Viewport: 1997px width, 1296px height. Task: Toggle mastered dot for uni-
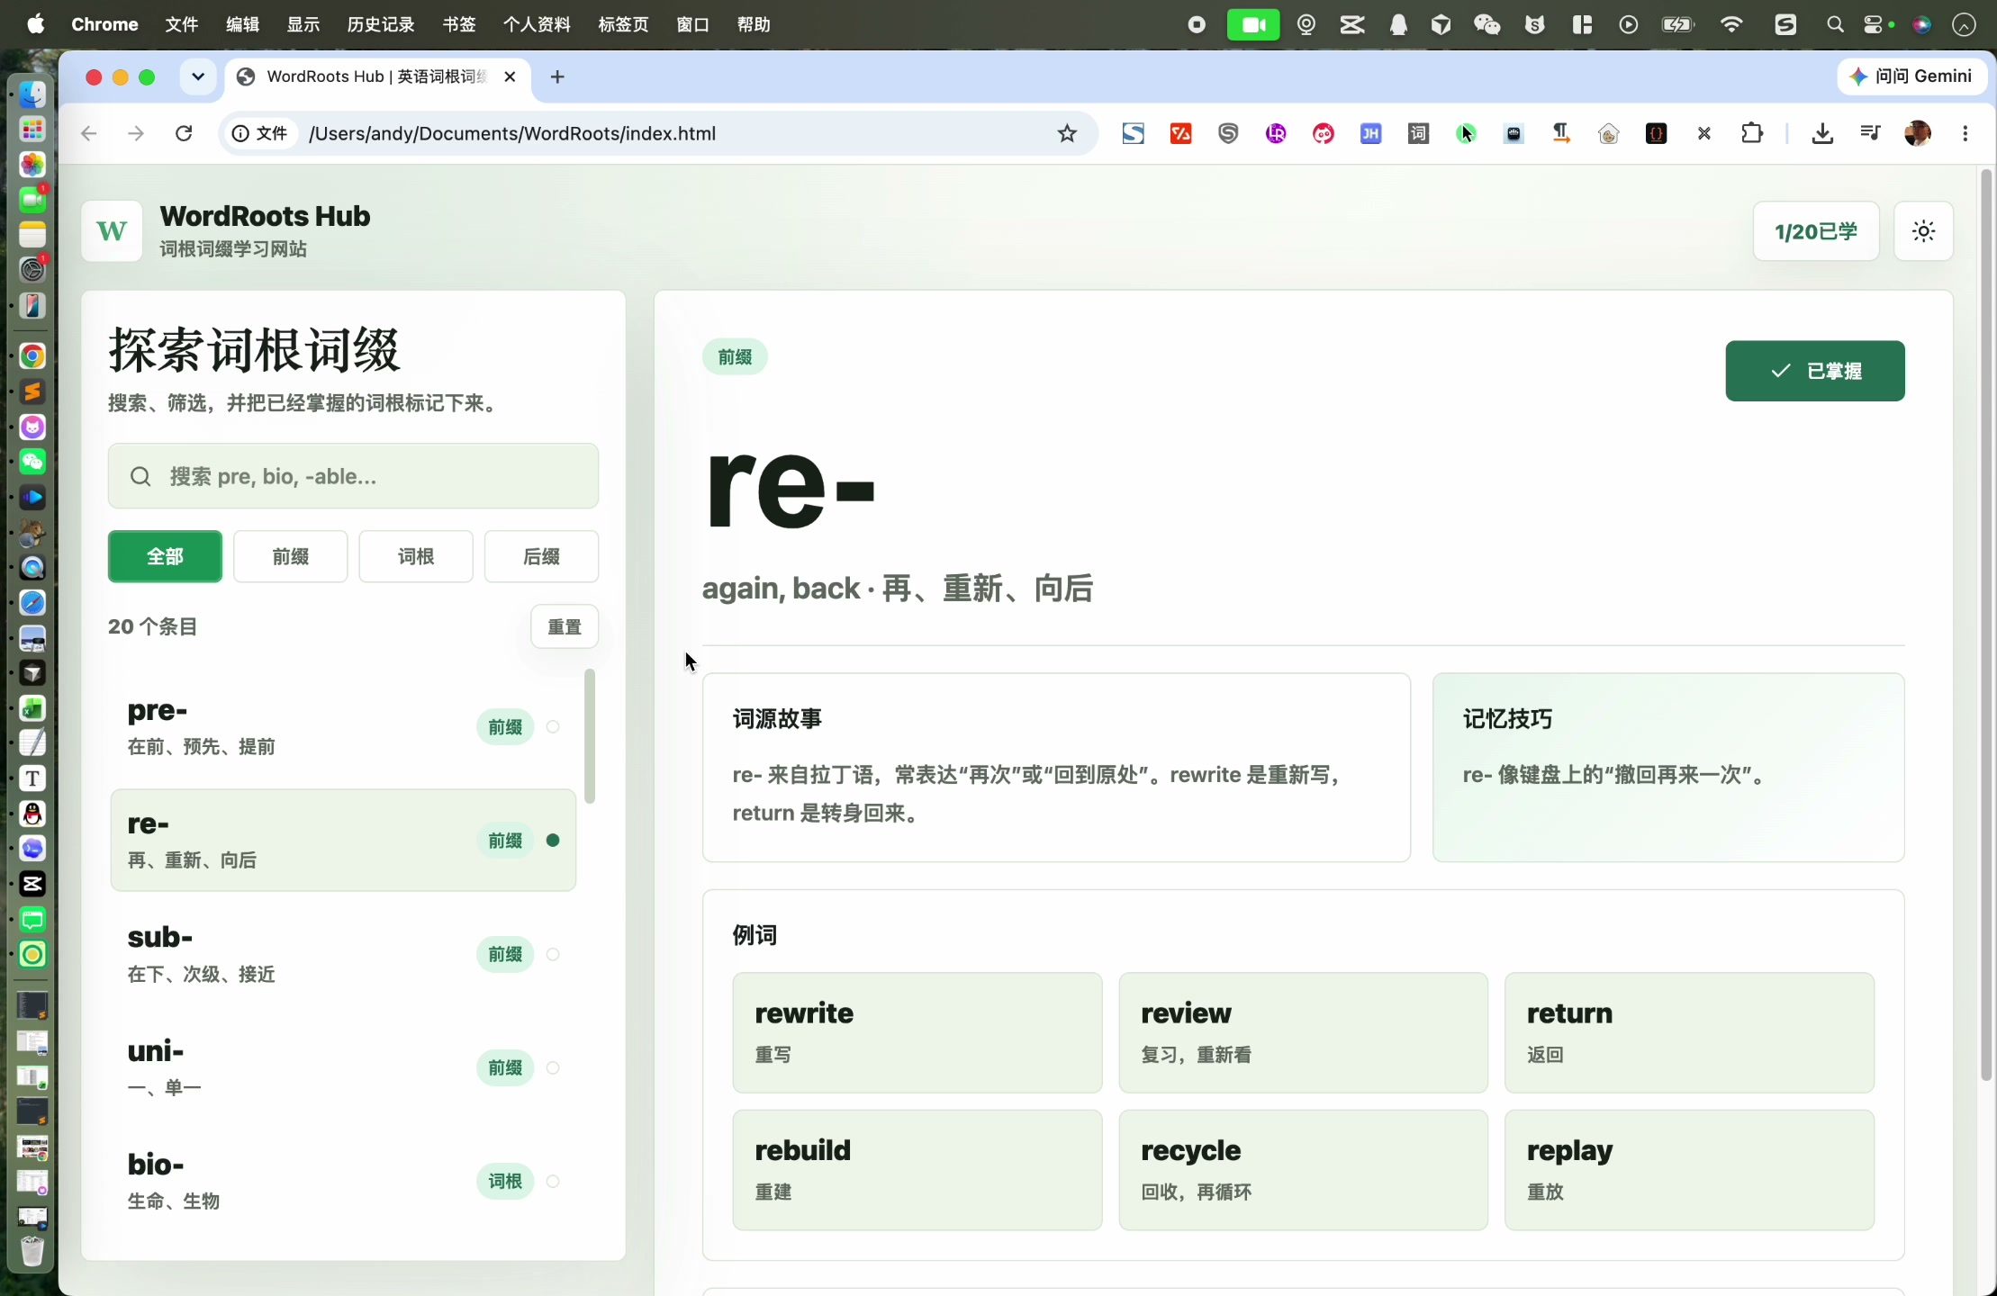(x=553, y=1067)
